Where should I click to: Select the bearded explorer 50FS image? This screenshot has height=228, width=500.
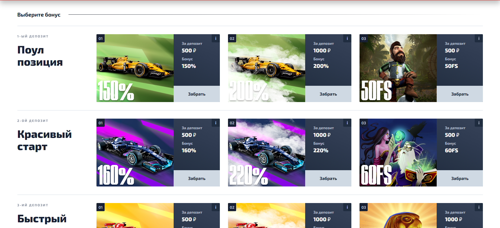point(398,68)
